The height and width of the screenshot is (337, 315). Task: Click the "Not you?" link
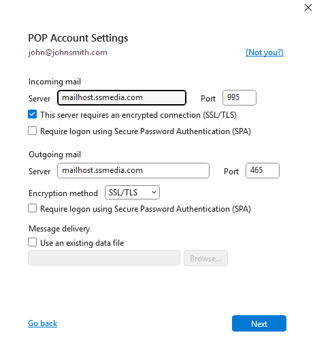click(x=265, y=52)
